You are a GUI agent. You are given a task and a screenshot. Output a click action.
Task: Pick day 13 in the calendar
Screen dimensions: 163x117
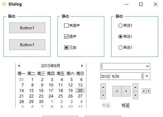point(80,85)
